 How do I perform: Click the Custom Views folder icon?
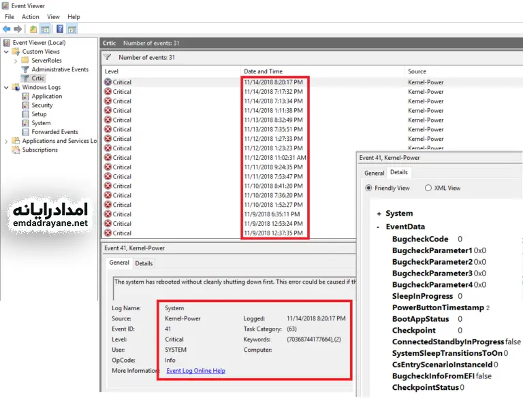click(x=16, y=51)
